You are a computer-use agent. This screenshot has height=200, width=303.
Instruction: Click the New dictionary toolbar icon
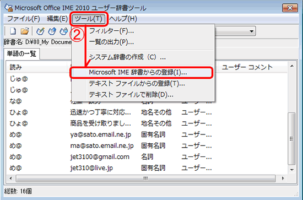13,31
